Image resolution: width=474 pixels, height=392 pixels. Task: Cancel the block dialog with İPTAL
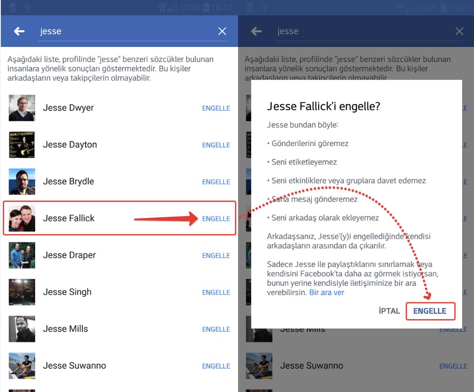(389, 311)
